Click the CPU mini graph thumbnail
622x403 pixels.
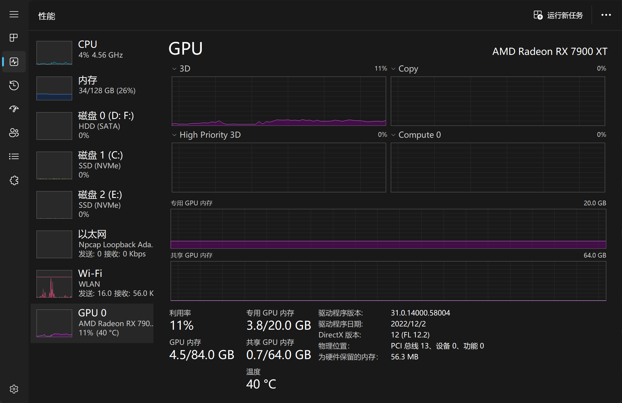pos(54,53)
